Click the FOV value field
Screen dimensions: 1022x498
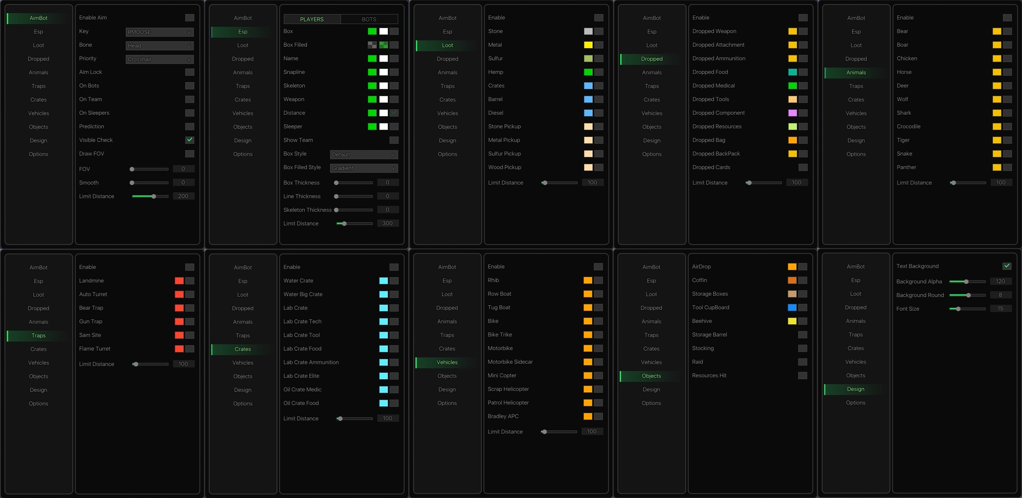(x=183, y=169)
